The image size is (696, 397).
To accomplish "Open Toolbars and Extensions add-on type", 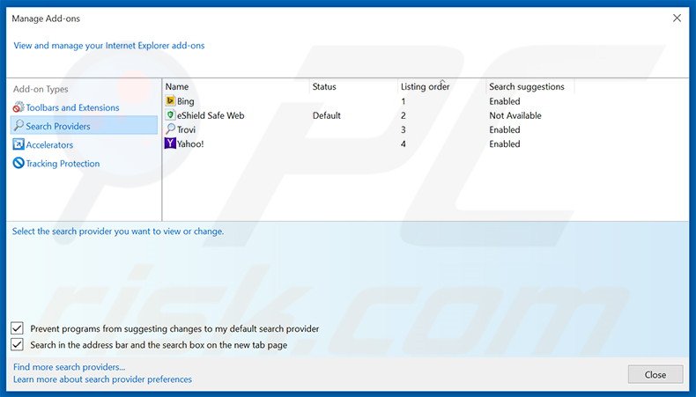I will coord(72,107).
